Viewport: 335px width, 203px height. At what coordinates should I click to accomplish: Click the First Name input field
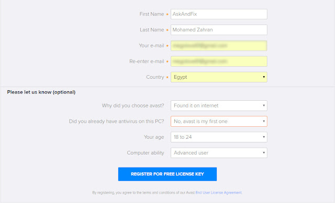coord(219,14)
